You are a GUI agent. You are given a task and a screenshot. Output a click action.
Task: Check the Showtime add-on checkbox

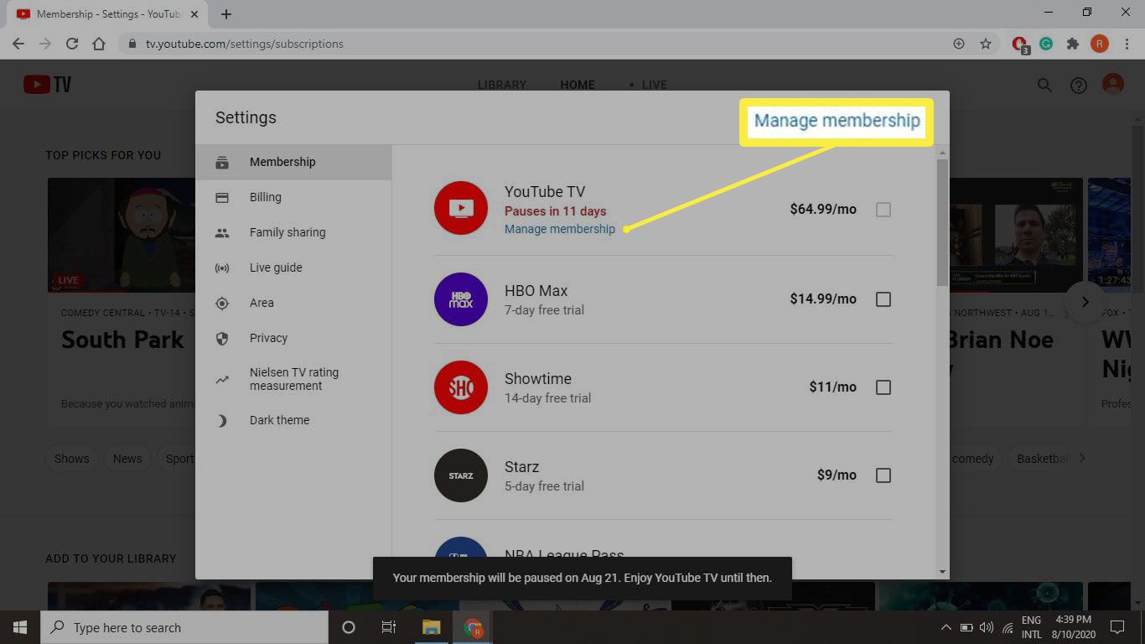[x=883, y=387]
